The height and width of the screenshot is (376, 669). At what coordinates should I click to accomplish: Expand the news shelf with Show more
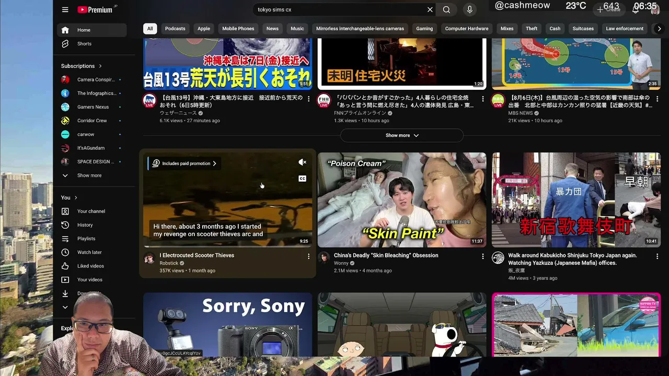click(x=402, y=135)
